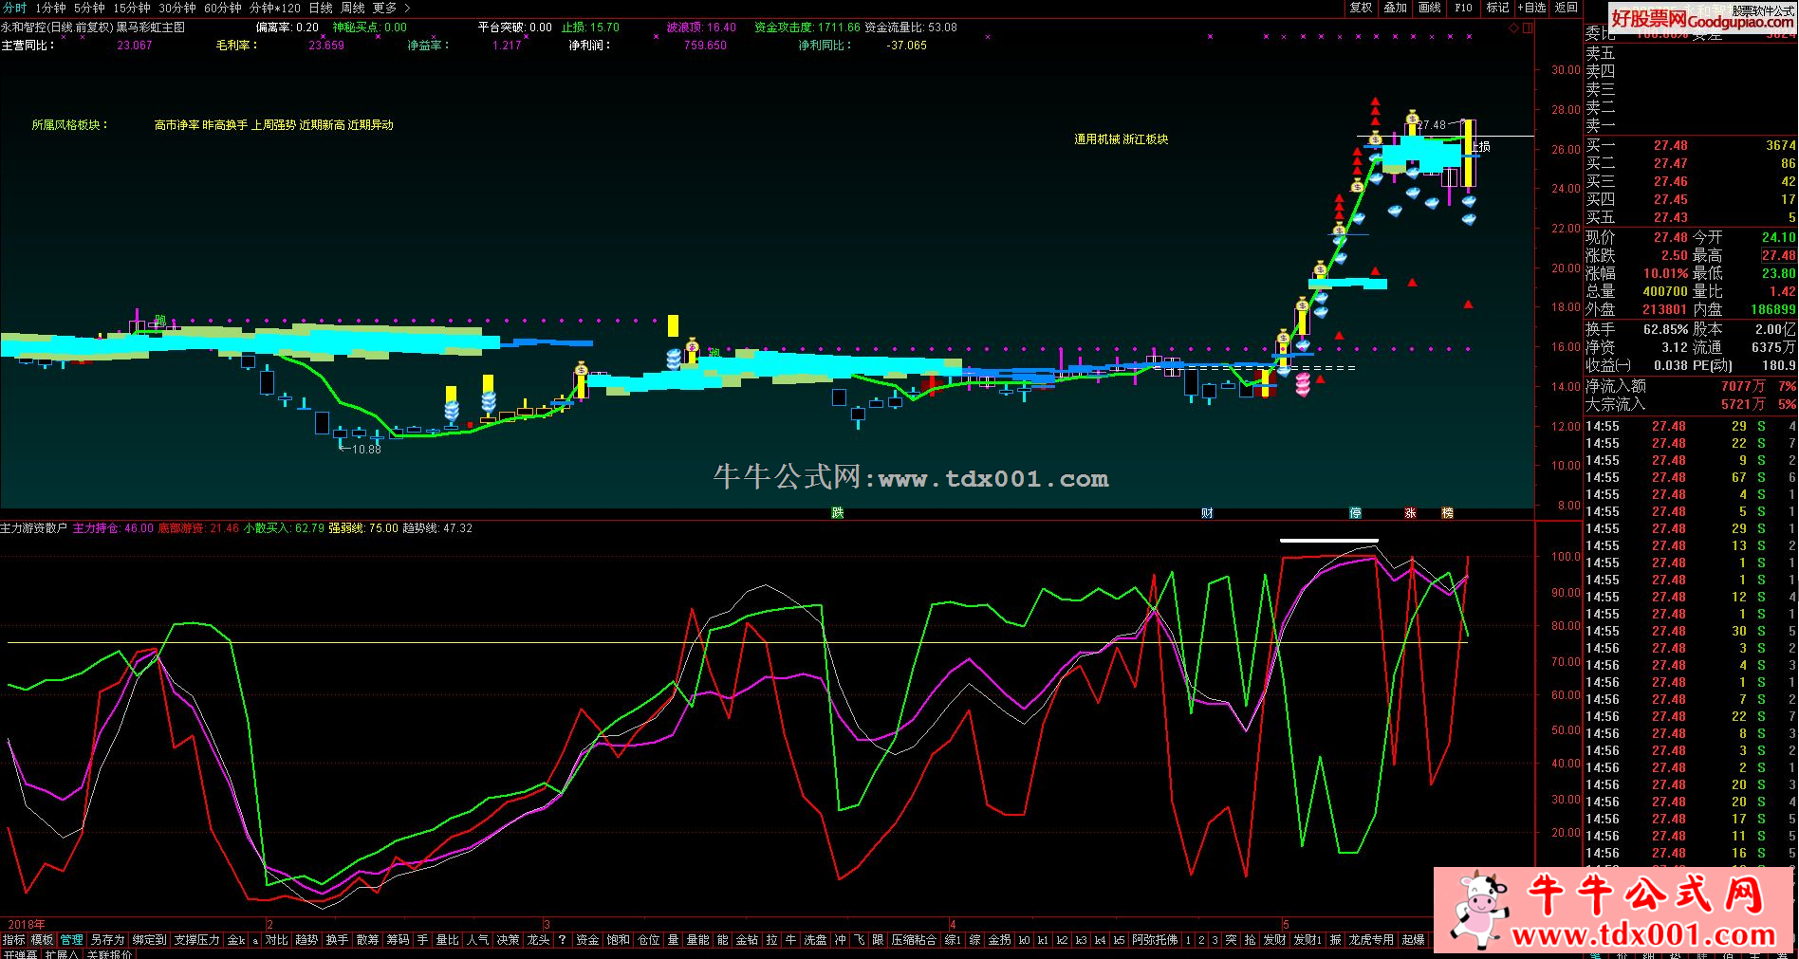Select the 金拐 indicator
Image resolution: width=1799 pixels, height=959 pixels.
point(999,940)
